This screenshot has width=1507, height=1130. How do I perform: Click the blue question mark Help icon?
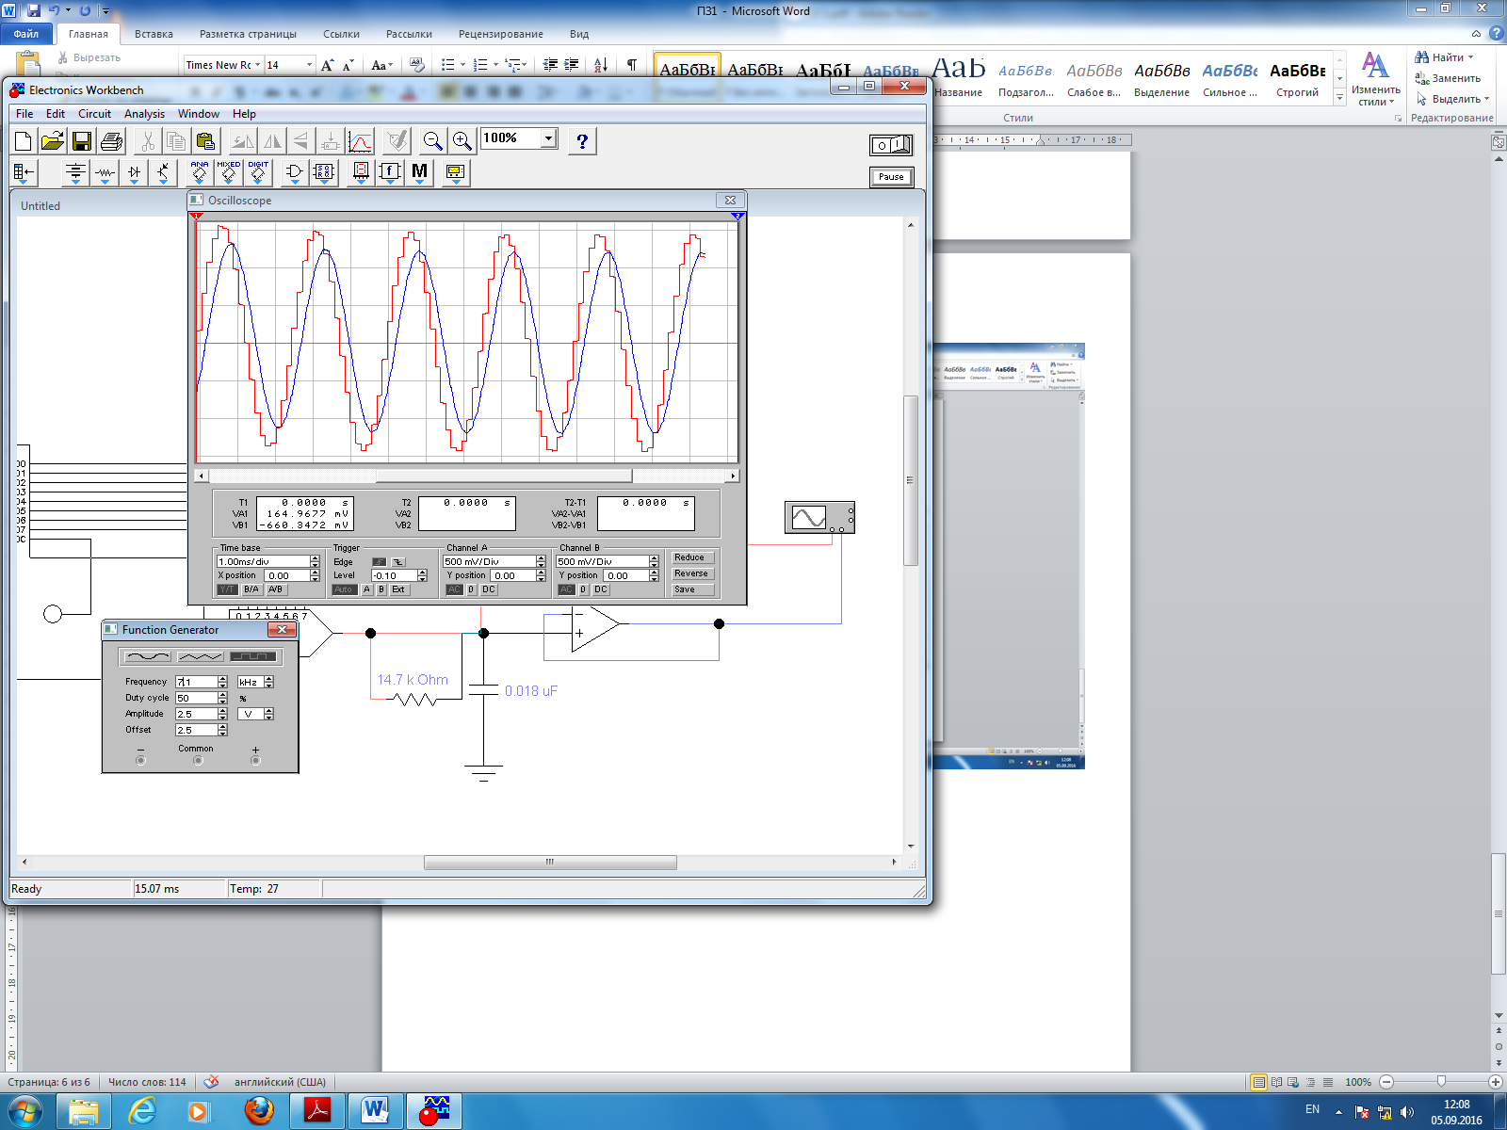click(x=582, y=141)
